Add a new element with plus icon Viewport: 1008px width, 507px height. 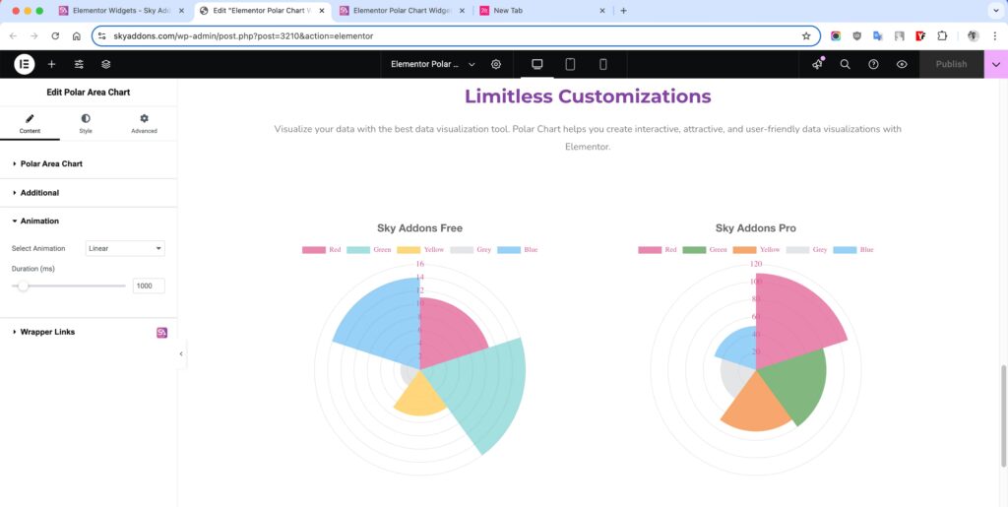(51, 64)
